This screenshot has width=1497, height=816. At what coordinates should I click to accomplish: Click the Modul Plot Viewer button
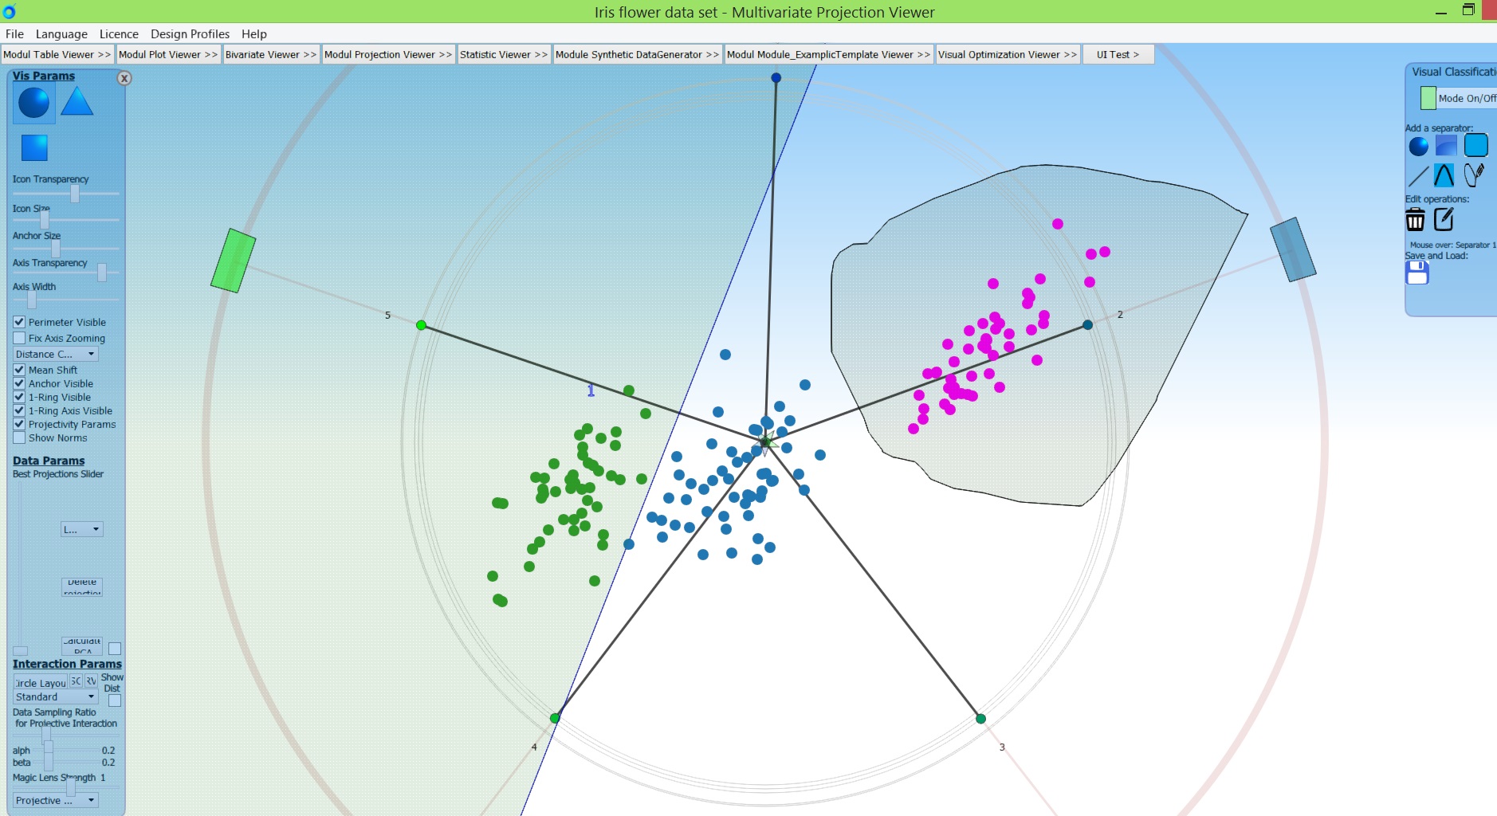[x=168, y=54]
